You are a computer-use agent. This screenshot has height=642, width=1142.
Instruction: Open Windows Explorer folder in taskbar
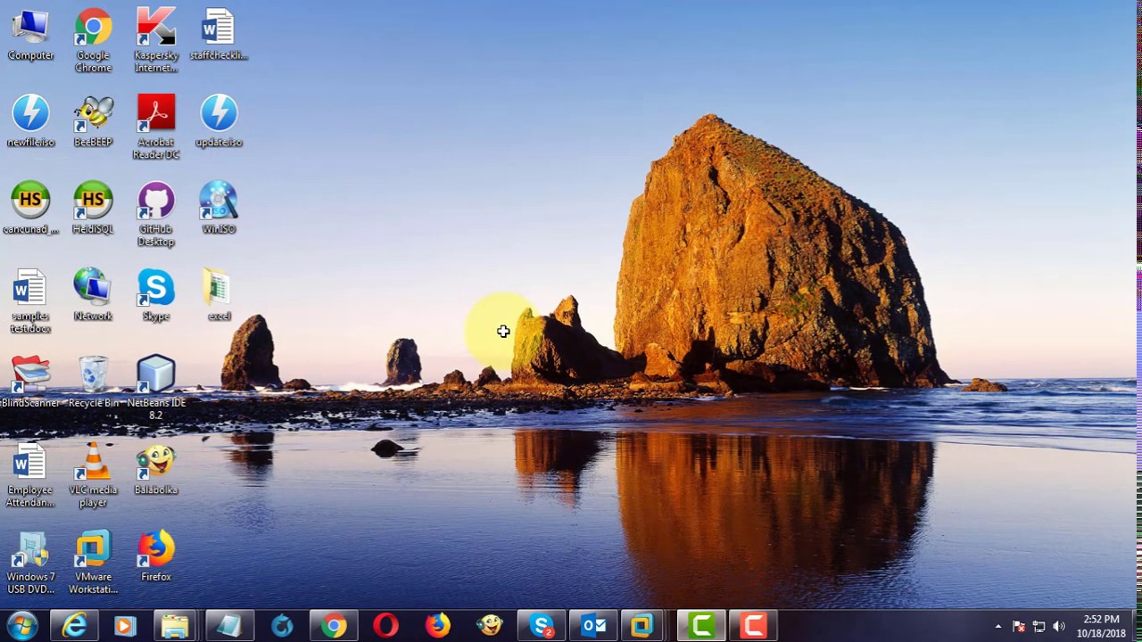[176, 625]
